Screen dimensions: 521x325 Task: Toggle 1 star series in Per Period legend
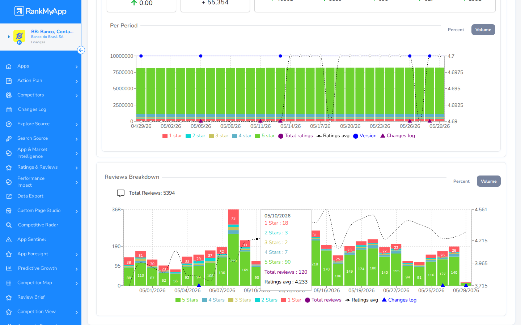point(172,136)
